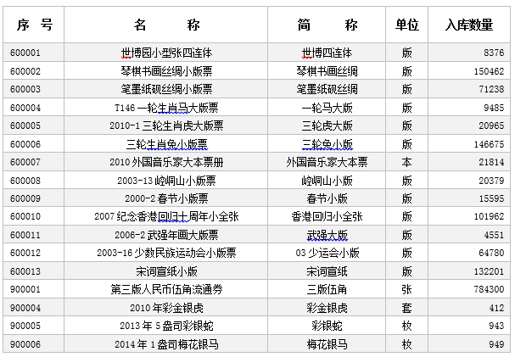Click unit 本 in row 600007
Screen dimensions: 515x357
[407, 162]
